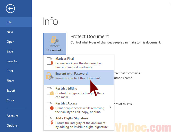Click the Restrict Editing page lock icon

pyautogui.click(x=50, y=91)
